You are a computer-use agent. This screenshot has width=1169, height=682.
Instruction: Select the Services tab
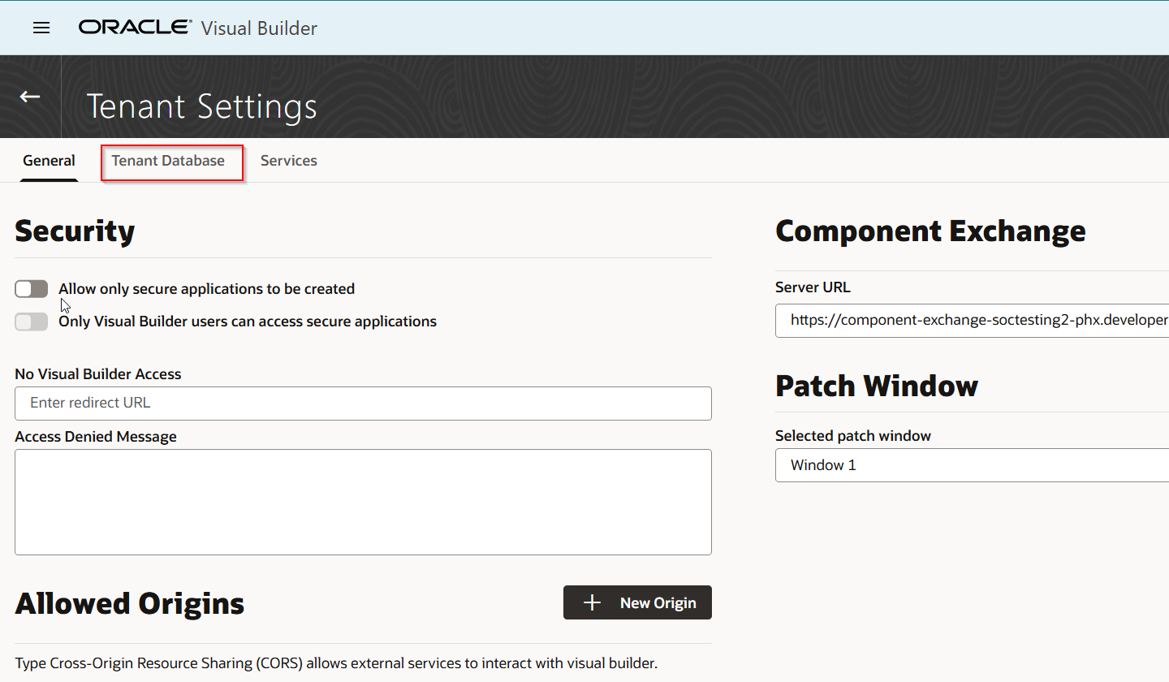[288, 161]
